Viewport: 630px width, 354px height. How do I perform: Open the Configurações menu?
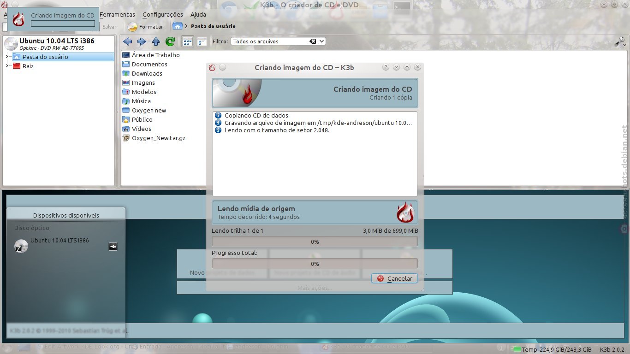[162, 14]
